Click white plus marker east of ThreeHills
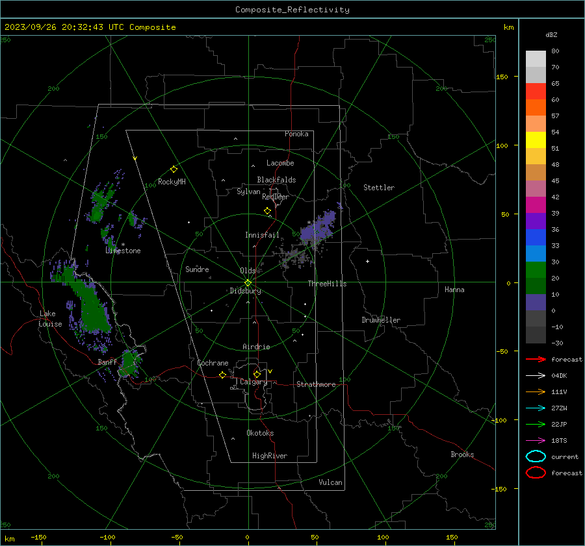 (x=367, y=261)
